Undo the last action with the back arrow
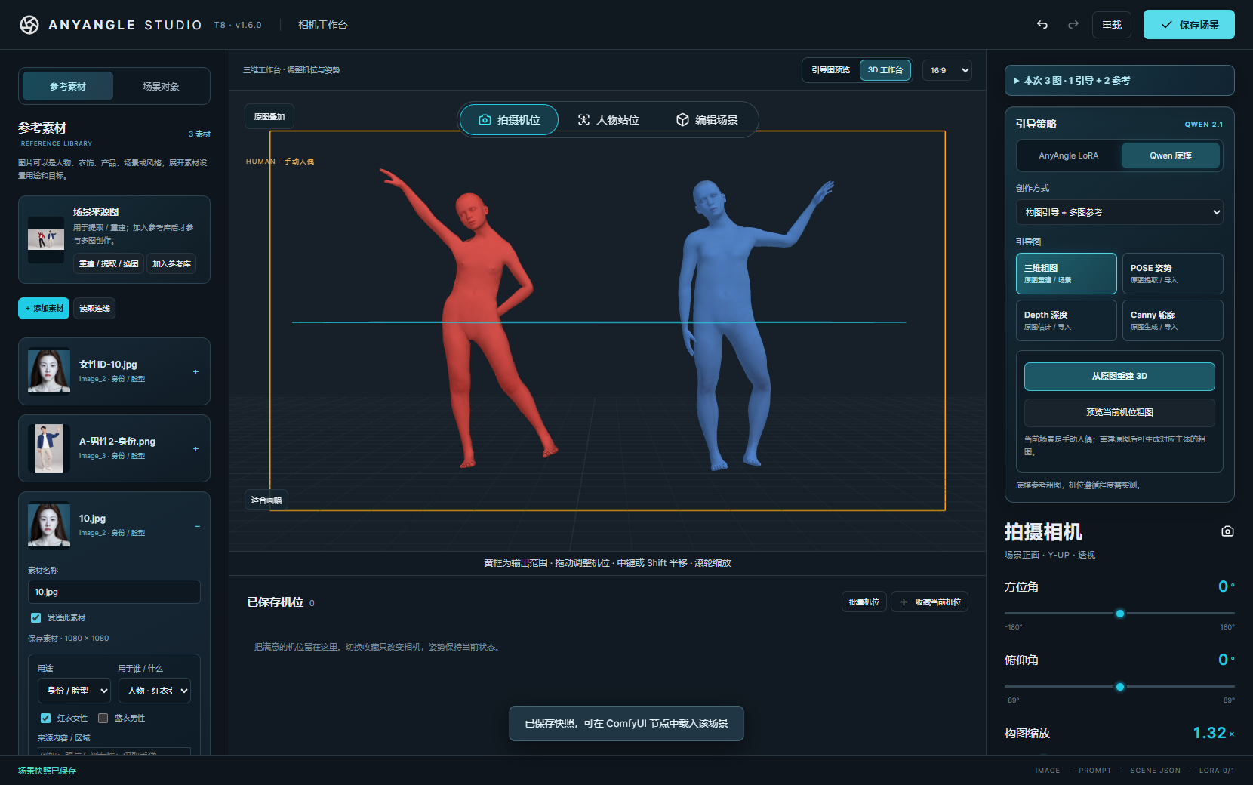 1042,25
